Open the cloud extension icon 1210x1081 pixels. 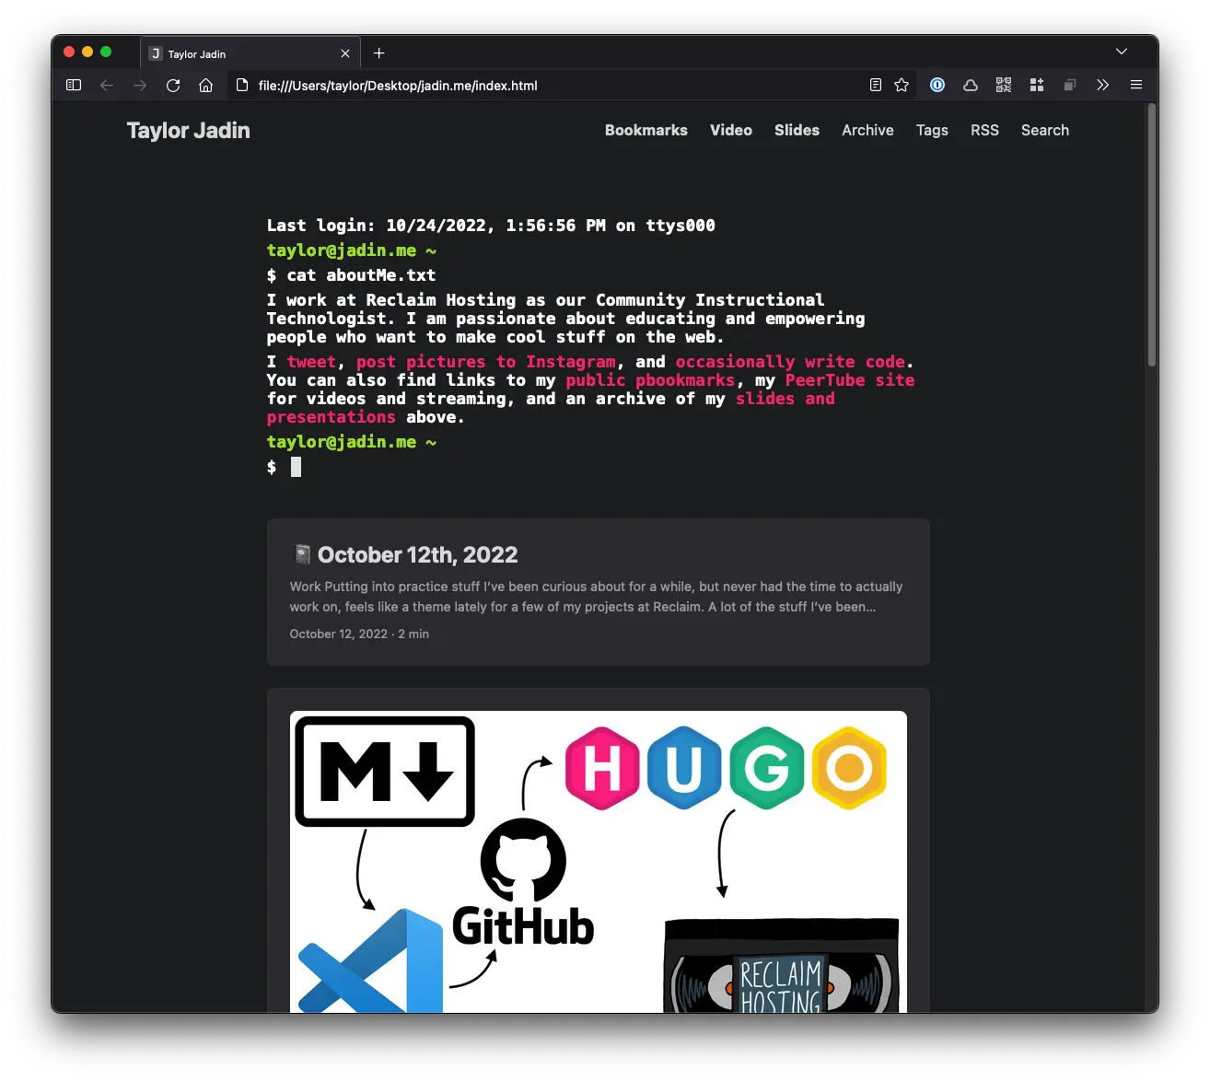tap(971, 85)
